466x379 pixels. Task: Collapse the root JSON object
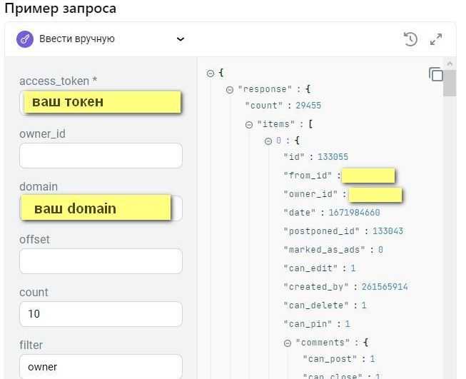[210, 73]
